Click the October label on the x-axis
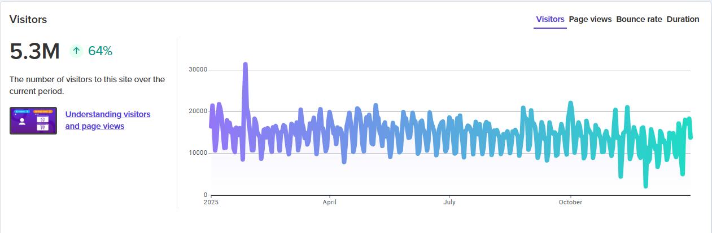The image size is (712, 233). click(x=570, y=201)
